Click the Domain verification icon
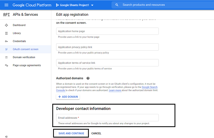 coord(6,57)
